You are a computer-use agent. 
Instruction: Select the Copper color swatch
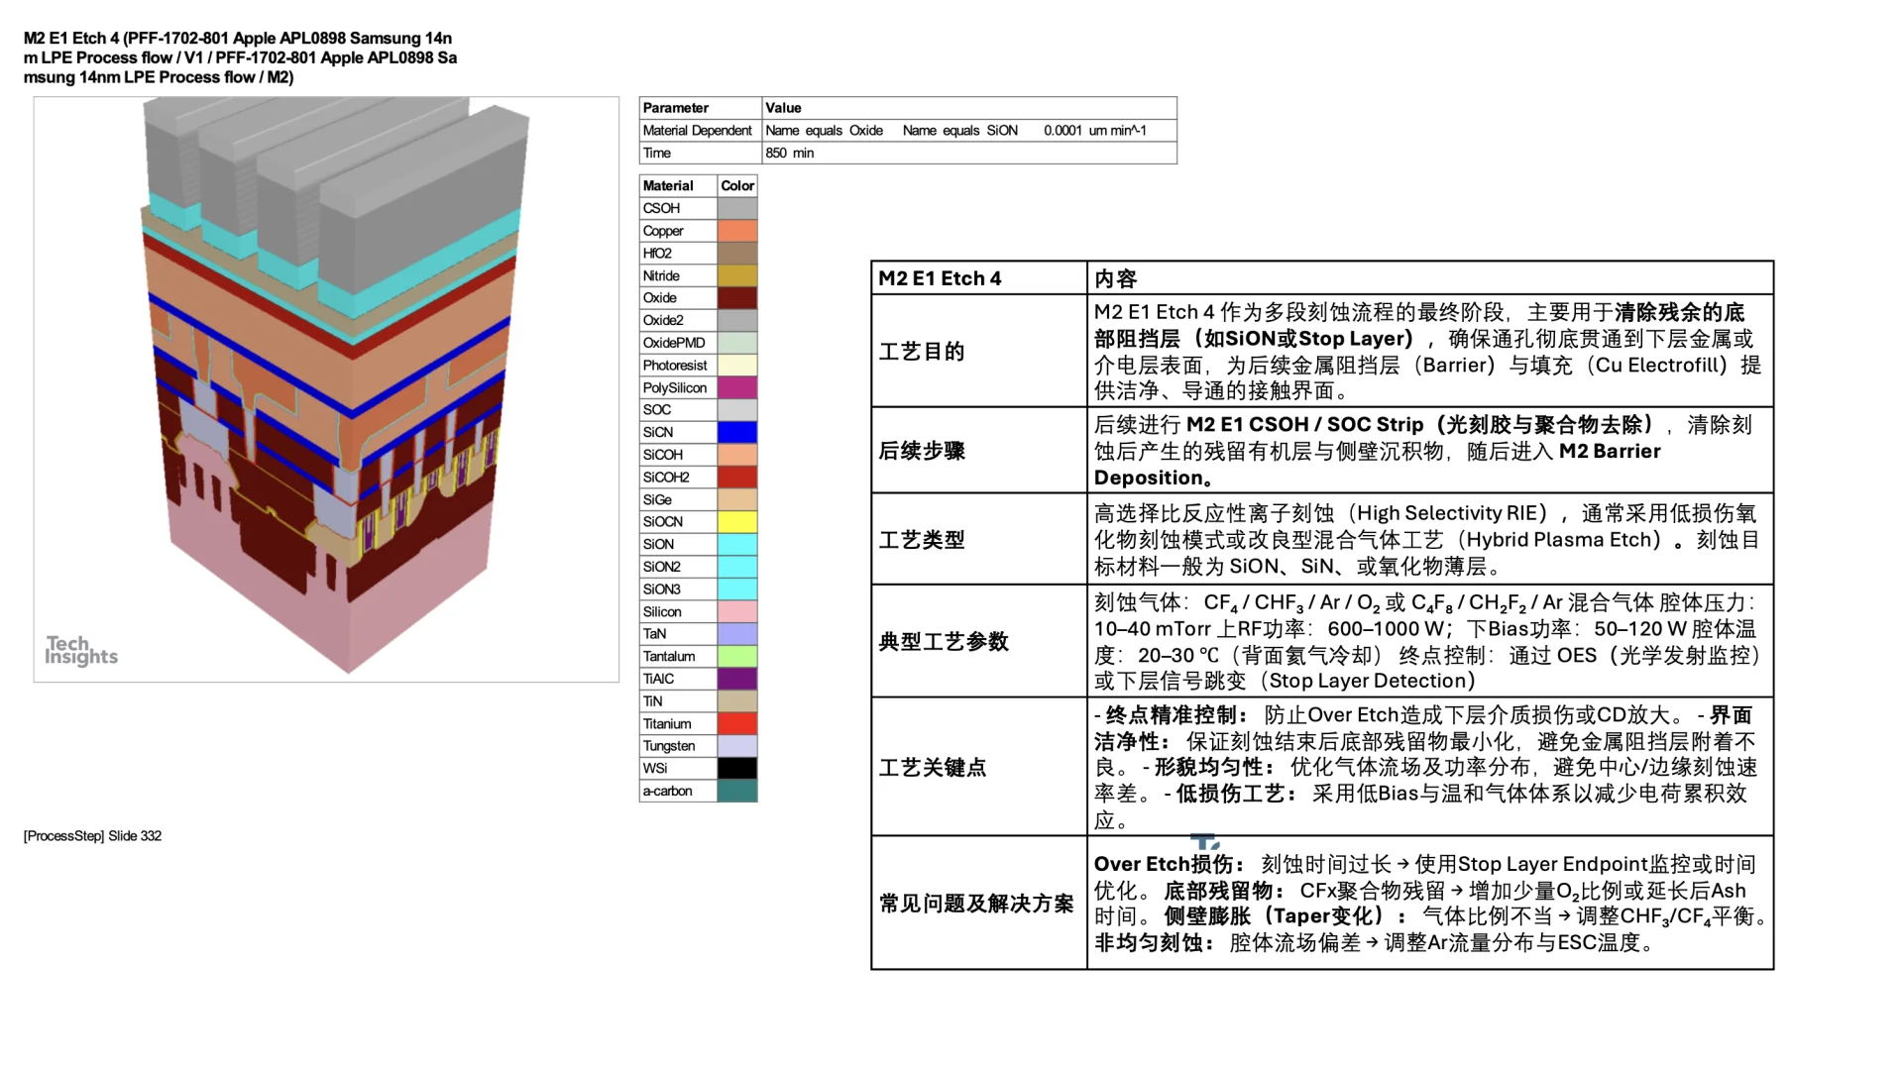[737, 230]
